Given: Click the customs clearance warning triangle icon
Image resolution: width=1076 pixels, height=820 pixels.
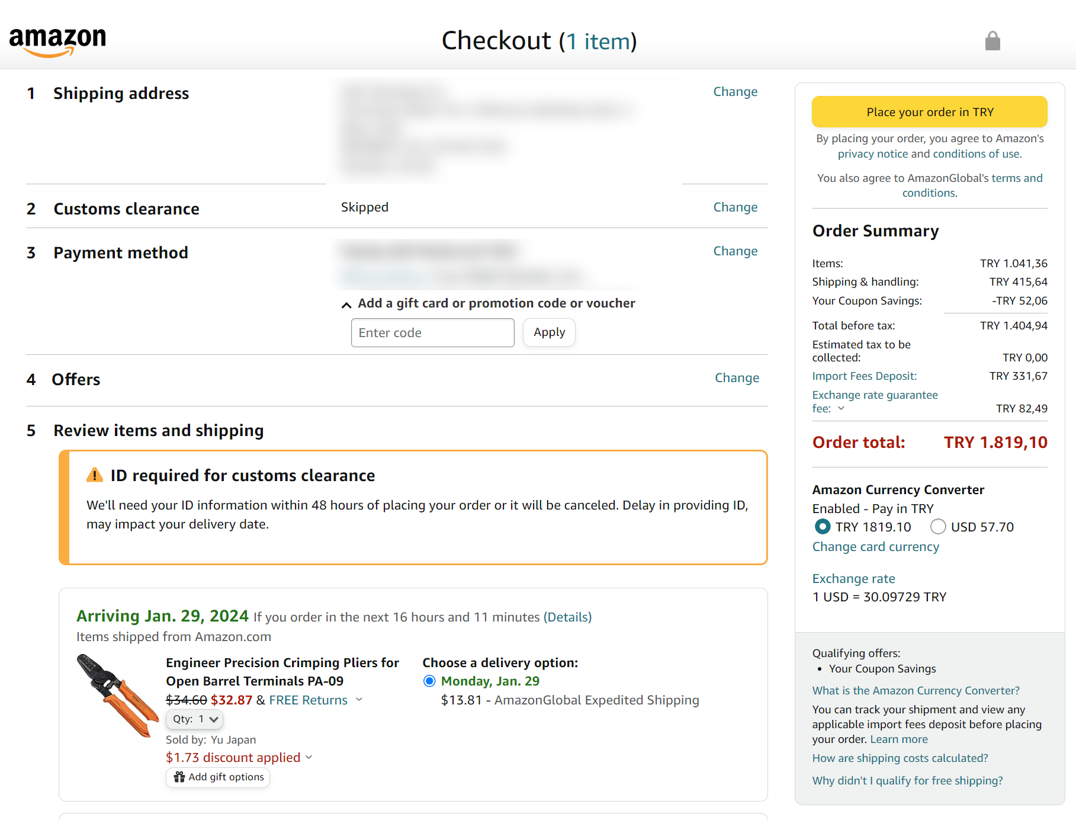Looking at the screenshot, I should pos(95,475).
